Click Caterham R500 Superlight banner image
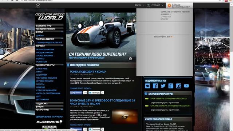 tap(101, 37)
